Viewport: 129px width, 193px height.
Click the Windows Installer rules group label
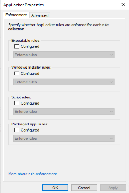click(x=31, y=67)
